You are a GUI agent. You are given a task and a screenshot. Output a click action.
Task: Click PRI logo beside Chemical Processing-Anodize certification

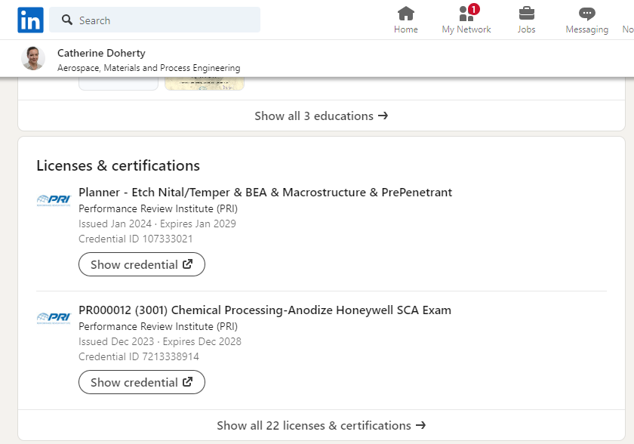(54, 318)
